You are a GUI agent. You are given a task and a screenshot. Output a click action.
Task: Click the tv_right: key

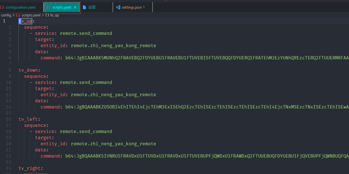tap(31, 168)
